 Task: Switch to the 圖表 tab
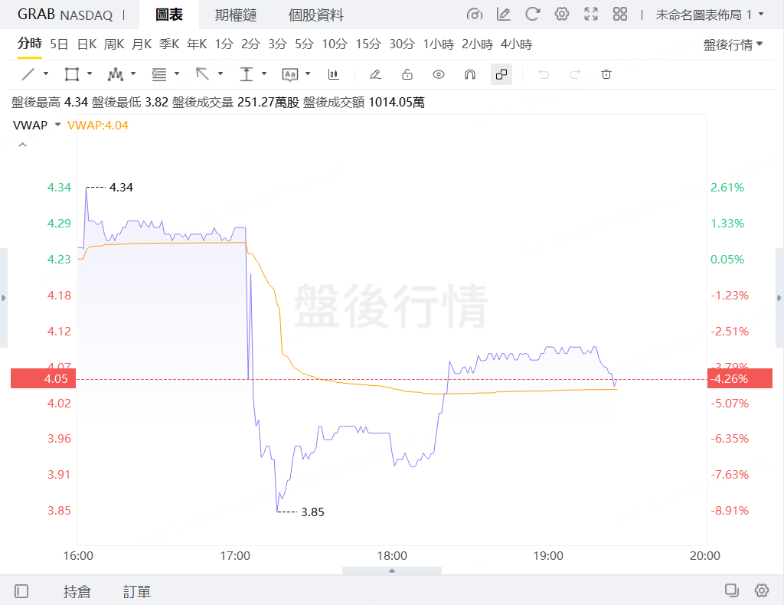click(169, 15)
